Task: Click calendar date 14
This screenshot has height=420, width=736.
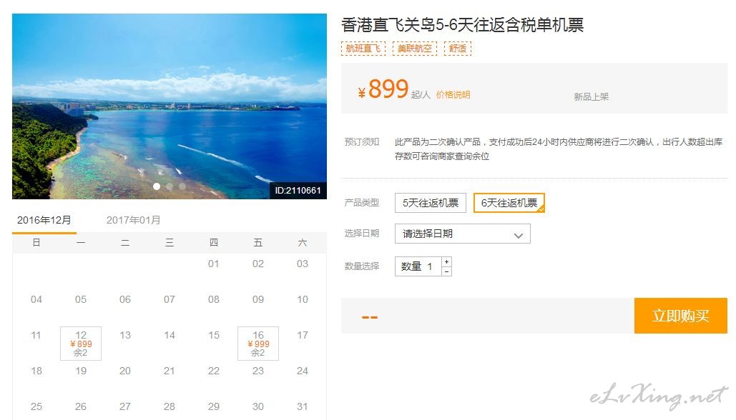Action: click(170, 335)
